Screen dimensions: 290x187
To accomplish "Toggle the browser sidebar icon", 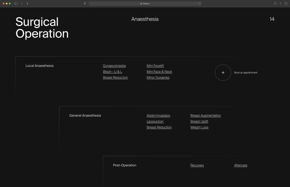I will (16, 4).
